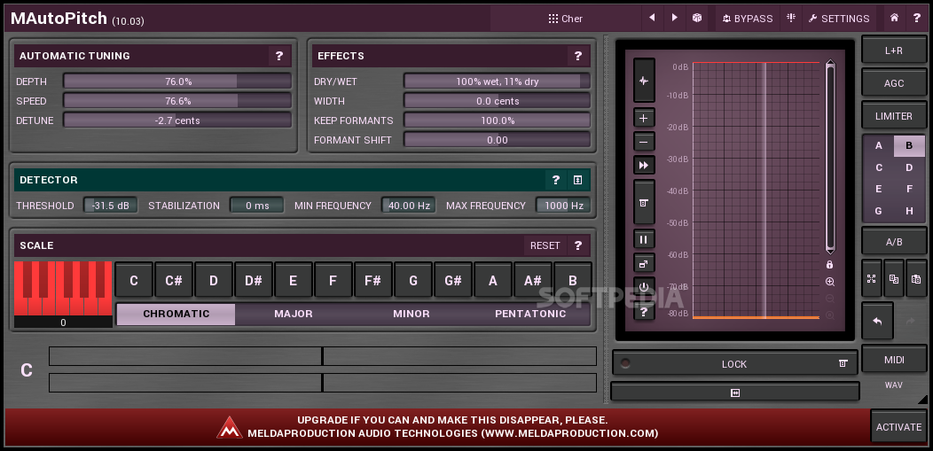Screen dimensions: 933x451
Task: Click the MIN FREQUENCY value field
Action: pyautogui.click(x=408, y=206)
